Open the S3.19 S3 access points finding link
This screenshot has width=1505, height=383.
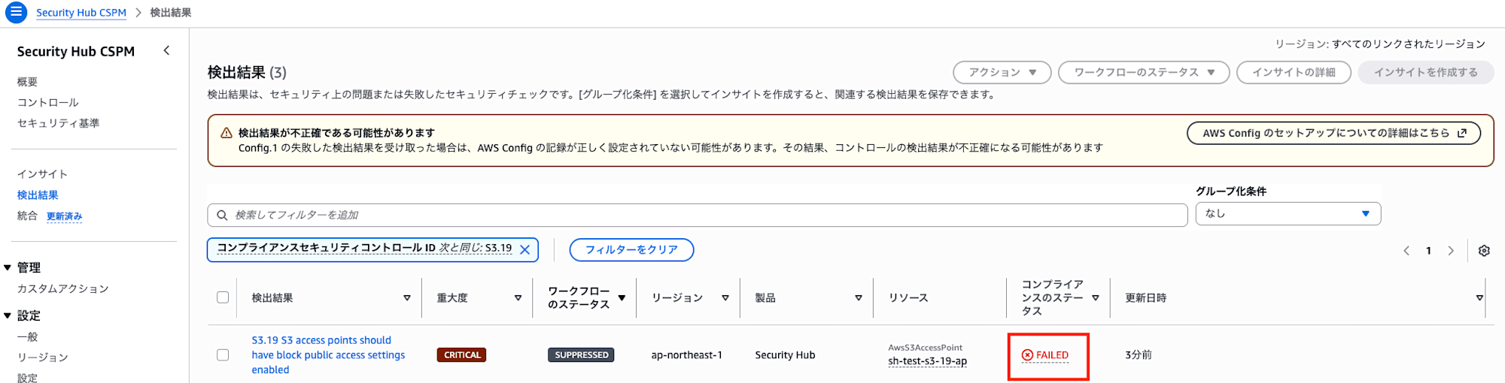(328, 354)
